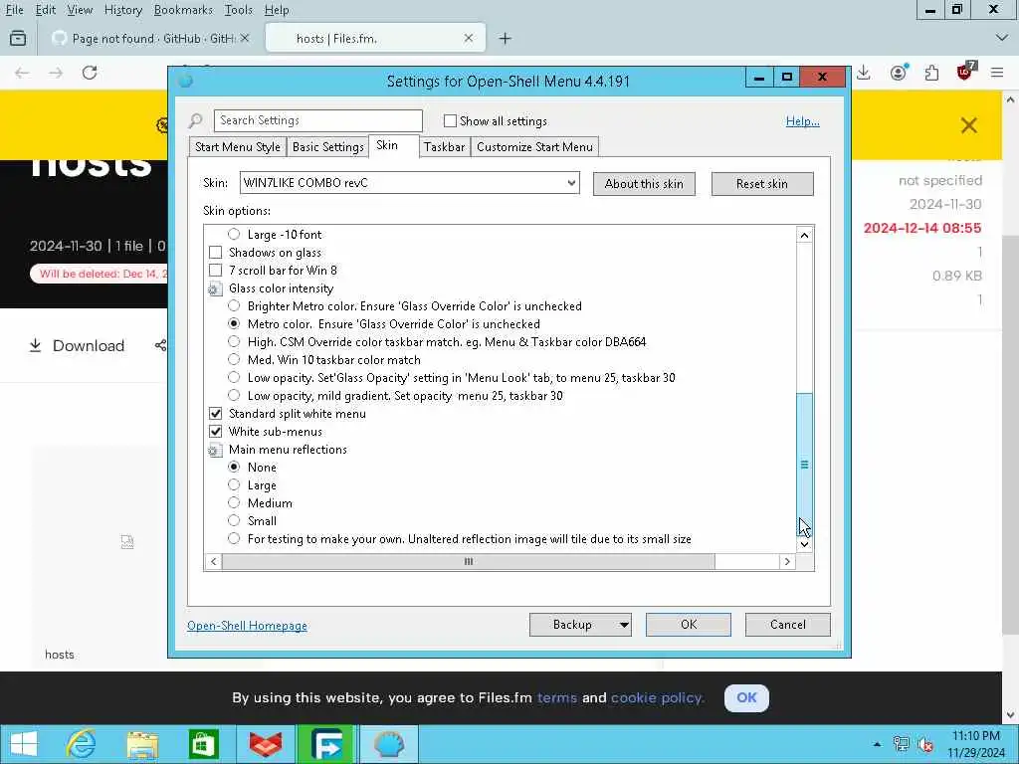1019x764 pixels.
Task: Click the Open-Shell dialog title icon
Action: (x=185, y=81)
